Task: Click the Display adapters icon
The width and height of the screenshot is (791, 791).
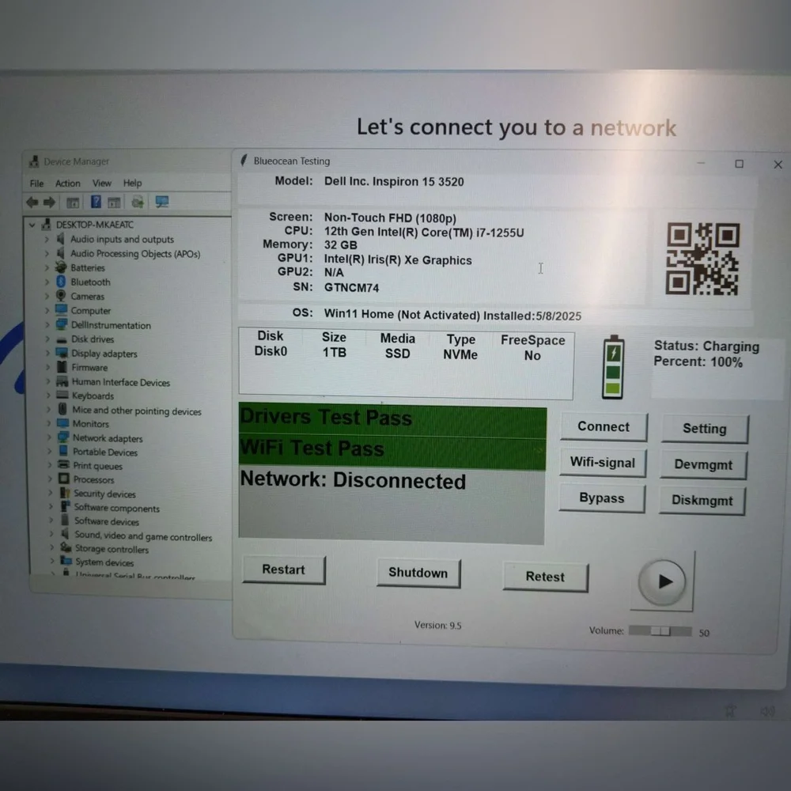Action: click(62, 353)
